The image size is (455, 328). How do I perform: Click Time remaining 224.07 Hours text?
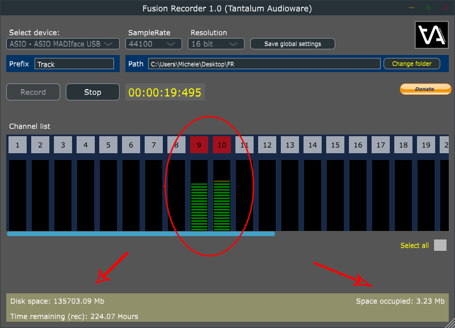coord(74,317)
